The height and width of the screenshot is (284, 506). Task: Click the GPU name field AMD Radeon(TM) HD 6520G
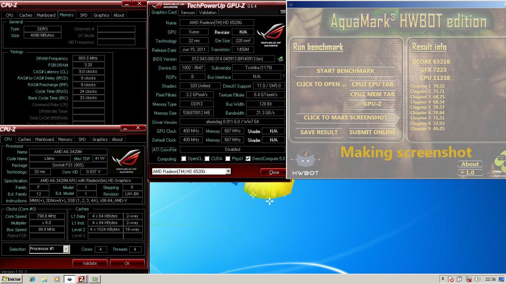(x=216, y=23)
